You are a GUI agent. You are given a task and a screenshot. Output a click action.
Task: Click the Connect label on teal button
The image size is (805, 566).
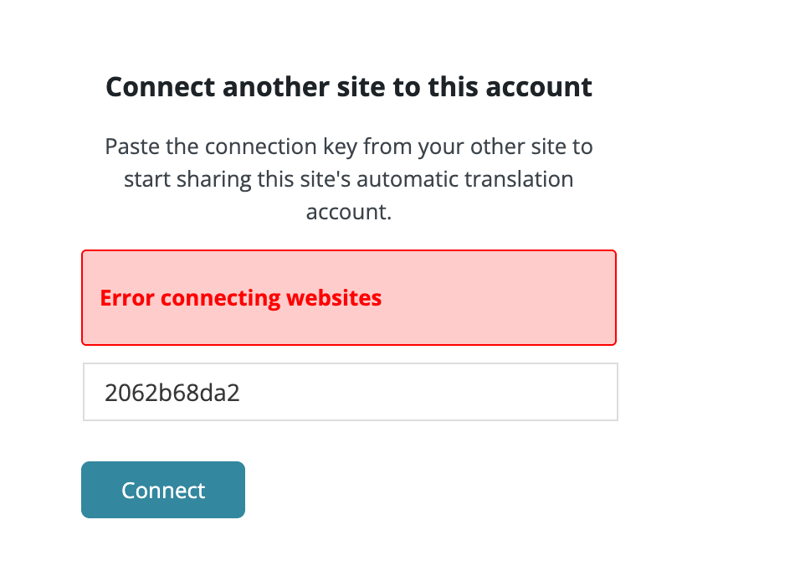click(x=163, y=491)
